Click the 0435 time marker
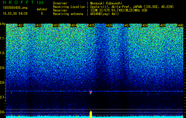This screenshot has height=118, width=186. pyautogui.click(x=91, y=25)
